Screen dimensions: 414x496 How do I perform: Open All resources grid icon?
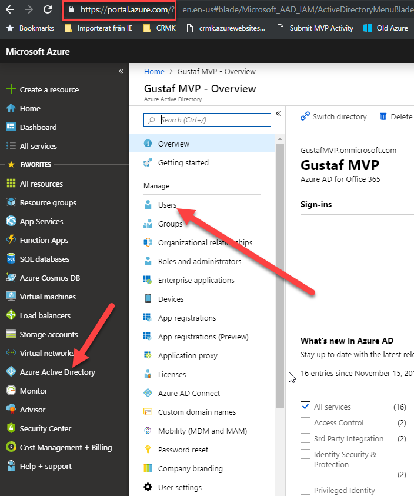coord(11,183)
